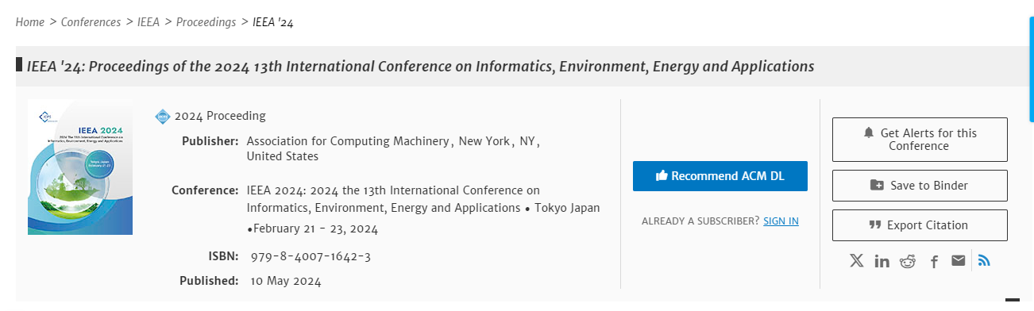Click the quote icon in Export Citation
Image resolution: width=1034 pixels, height=311 pixels.
(875, 225)
